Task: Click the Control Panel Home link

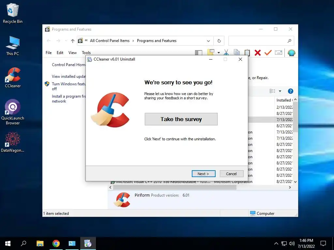Action: [x=69, y=65]
